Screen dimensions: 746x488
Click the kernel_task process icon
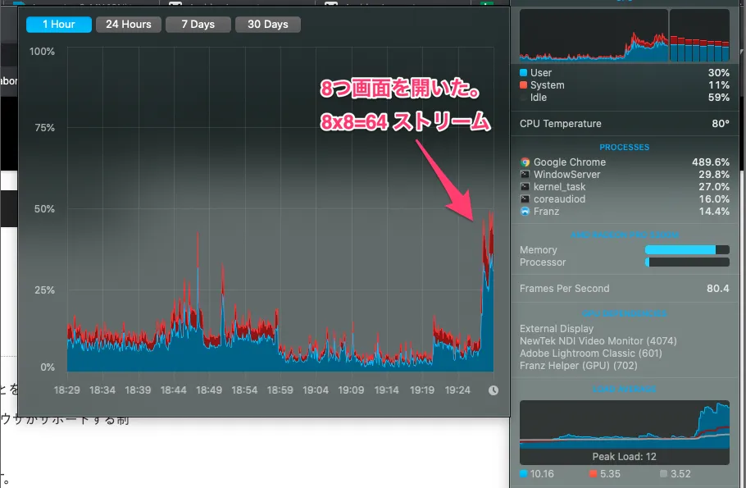[x=525, y=187]
